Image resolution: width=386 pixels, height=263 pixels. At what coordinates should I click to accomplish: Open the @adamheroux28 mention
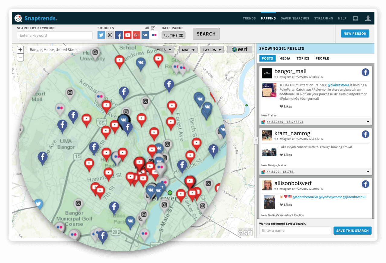click(305, 197)
